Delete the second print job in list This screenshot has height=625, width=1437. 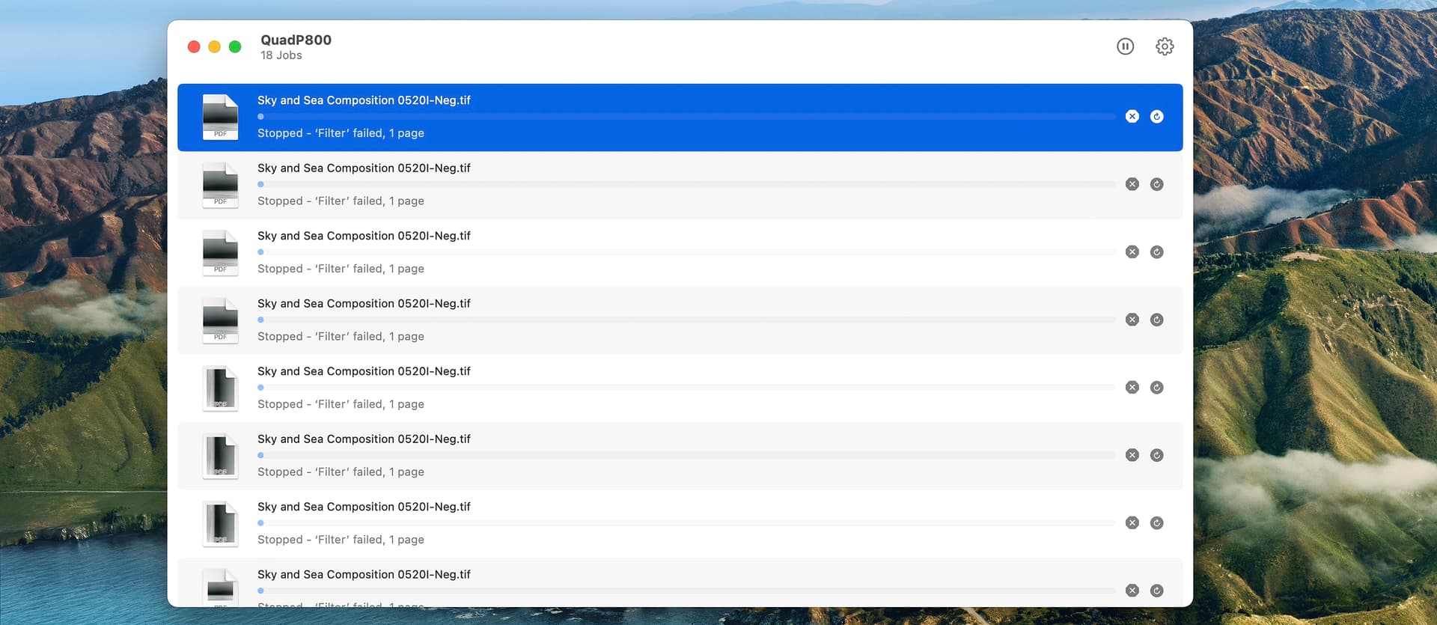point(1132,184)
